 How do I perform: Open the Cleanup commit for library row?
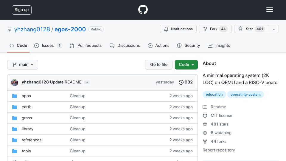77,129
